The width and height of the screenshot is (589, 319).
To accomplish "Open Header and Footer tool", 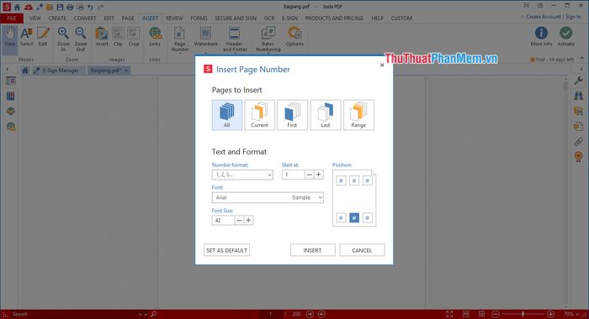I will (x=235, y=39).
